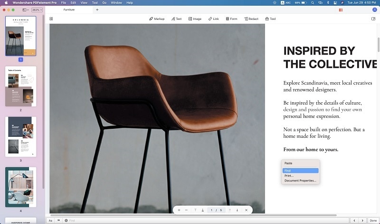
Task: Open Document Properties... from context menu
Action: click(x=301, y=180)
